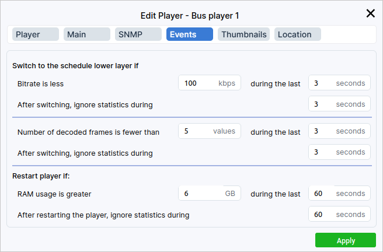The height and width of the screenshot is (252, 383).
Task: Click 'Switch to the schedule lower layer if' heading
Action: pos(75,65)
